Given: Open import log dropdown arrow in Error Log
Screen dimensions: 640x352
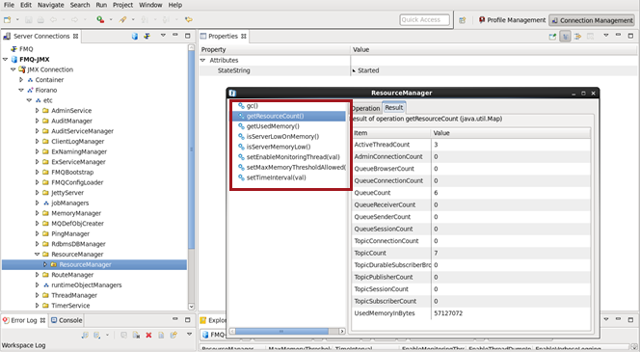Looking at the screenshot, I should [107, 335].
